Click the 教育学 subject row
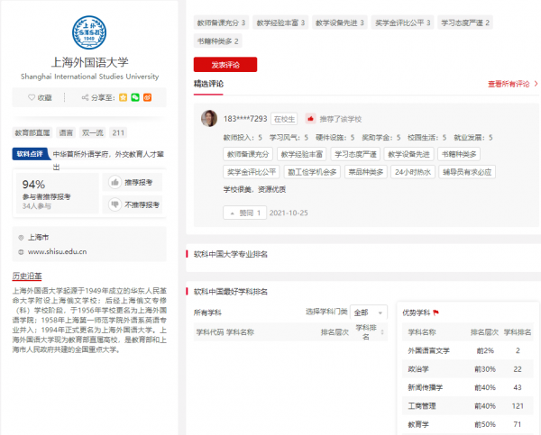541x435 pixels. coord(468,424)
